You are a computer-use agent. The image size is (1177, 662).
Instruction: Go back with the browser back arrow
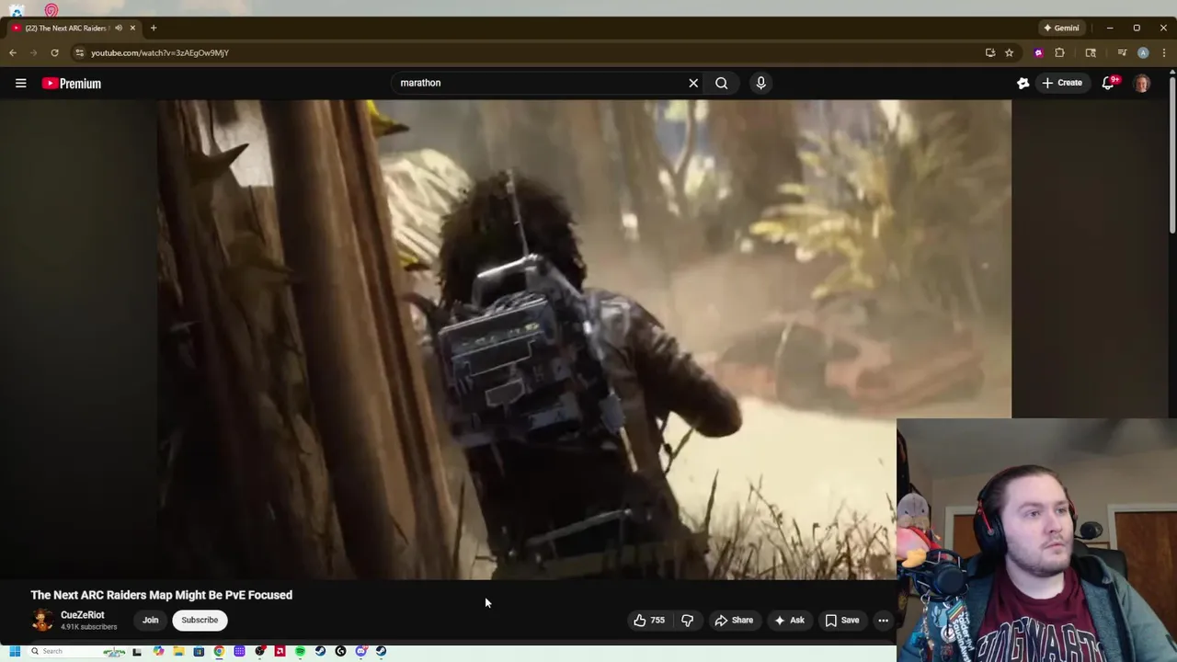point(13,52)
